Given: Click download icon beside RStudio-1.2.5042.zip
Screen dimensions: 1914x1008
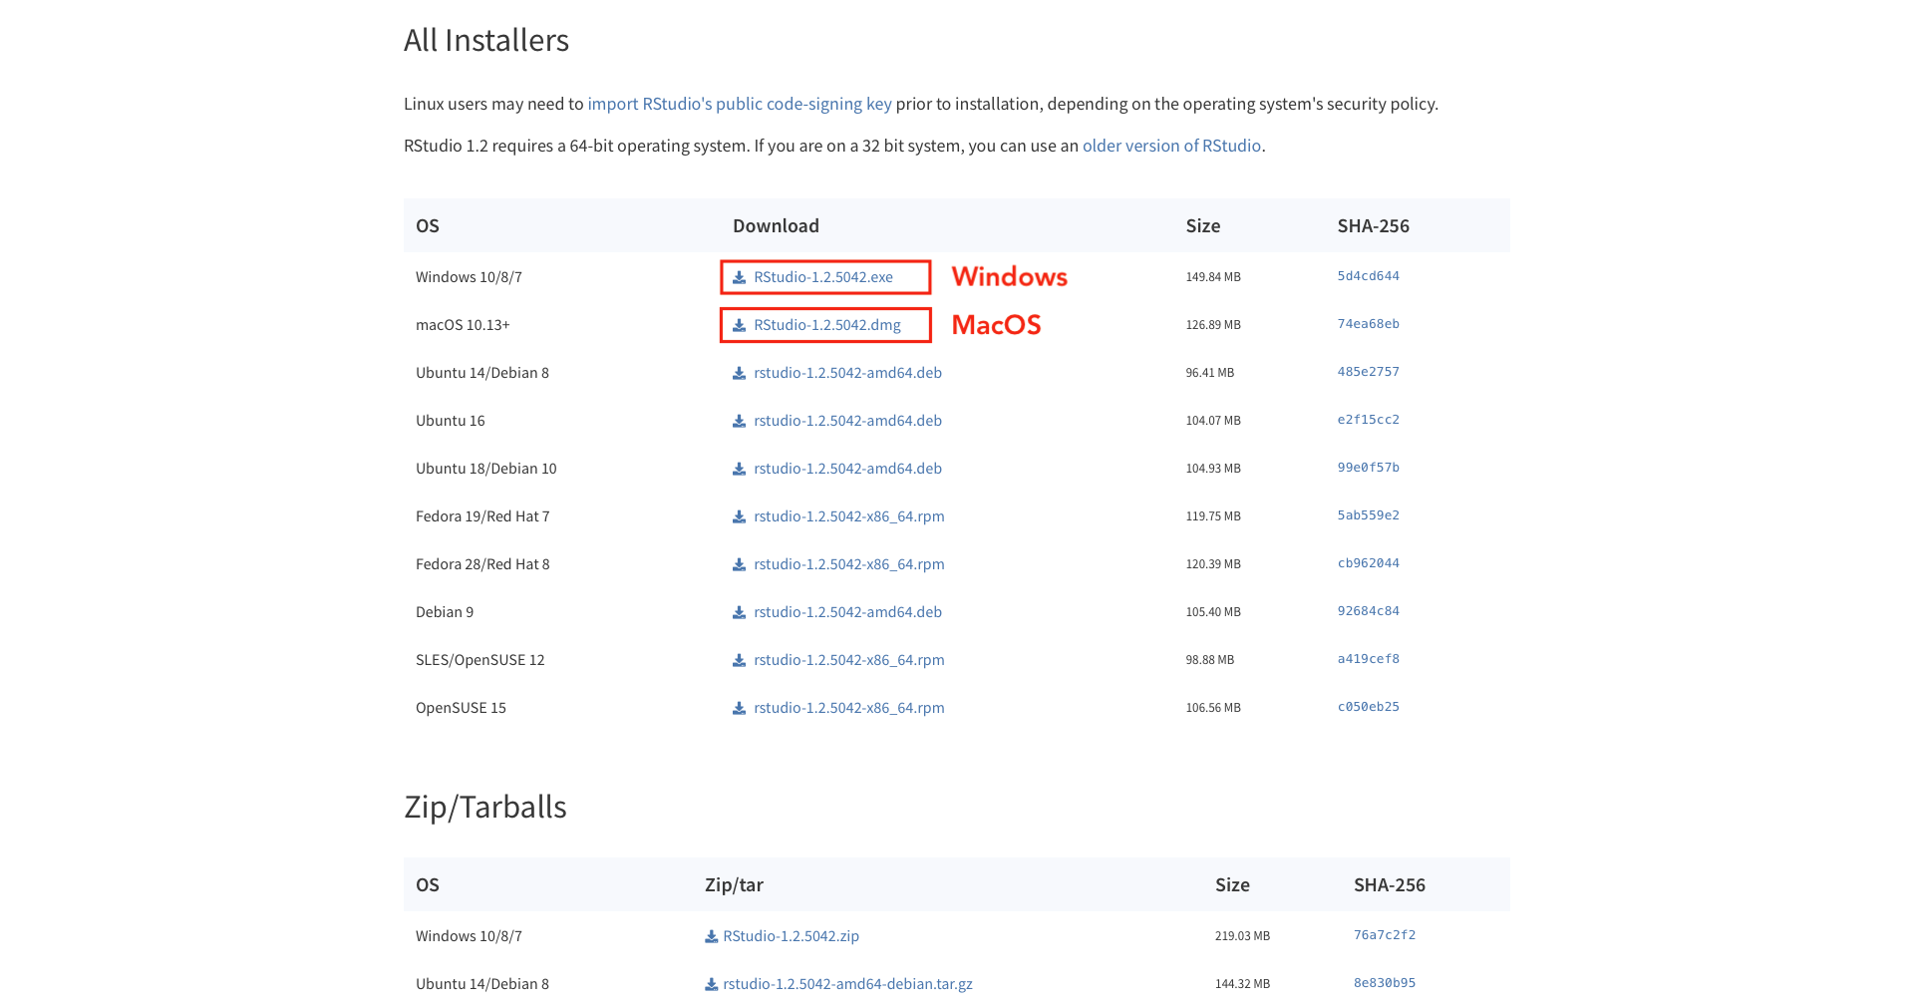Looking at the screenshot, I should pos(711,936).
